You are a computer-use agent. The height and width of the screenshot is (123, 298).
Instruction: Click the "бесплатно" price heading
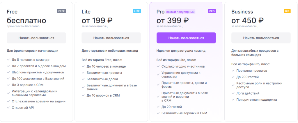point(26,20)
